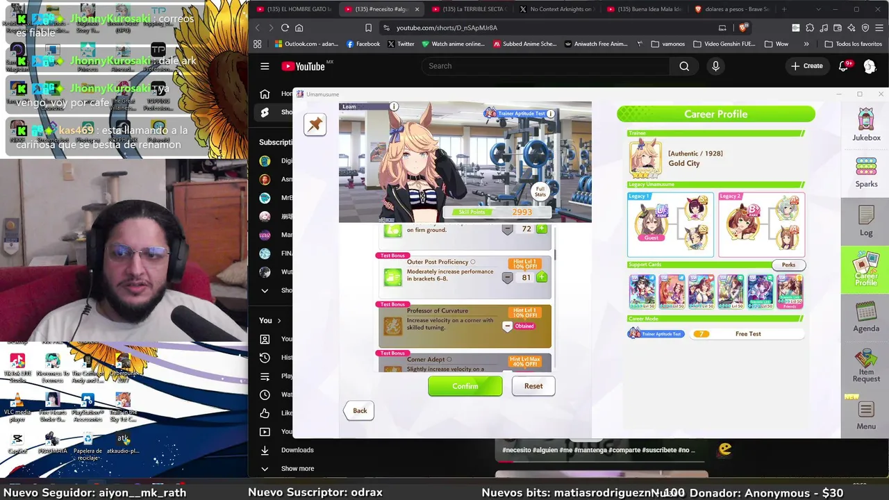Open the Agenda in Umamusume
The width and height of the screenshot is (889, 500).
[866, 319]
